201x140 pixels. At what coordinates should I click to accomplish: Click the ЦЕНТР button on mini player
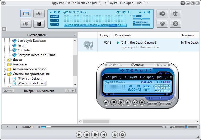(152, 104)
